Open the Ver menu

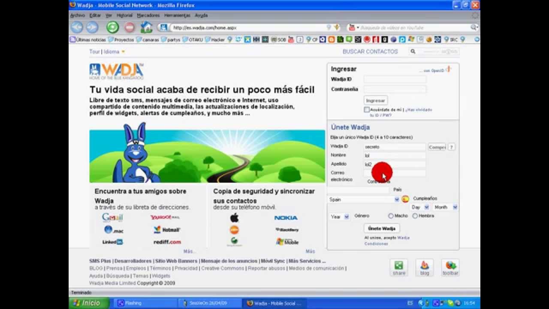click(109, 15)
